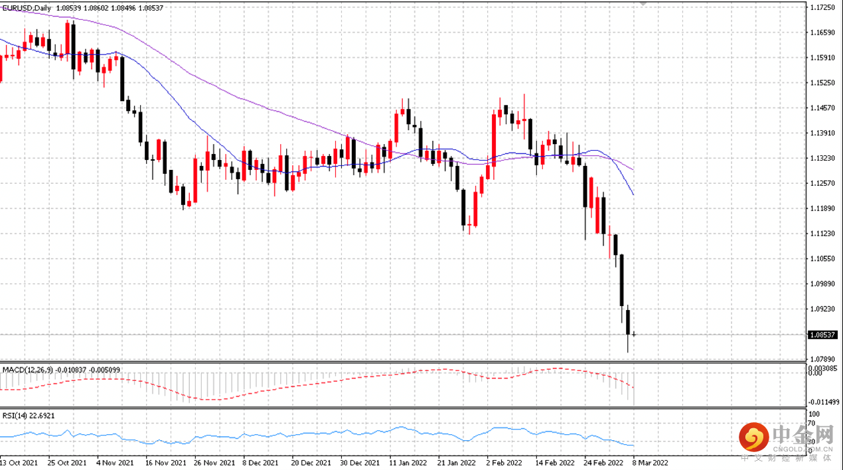Click the 1.11890 price axis label
843x470 pixels.
click(x=822, y=208)
